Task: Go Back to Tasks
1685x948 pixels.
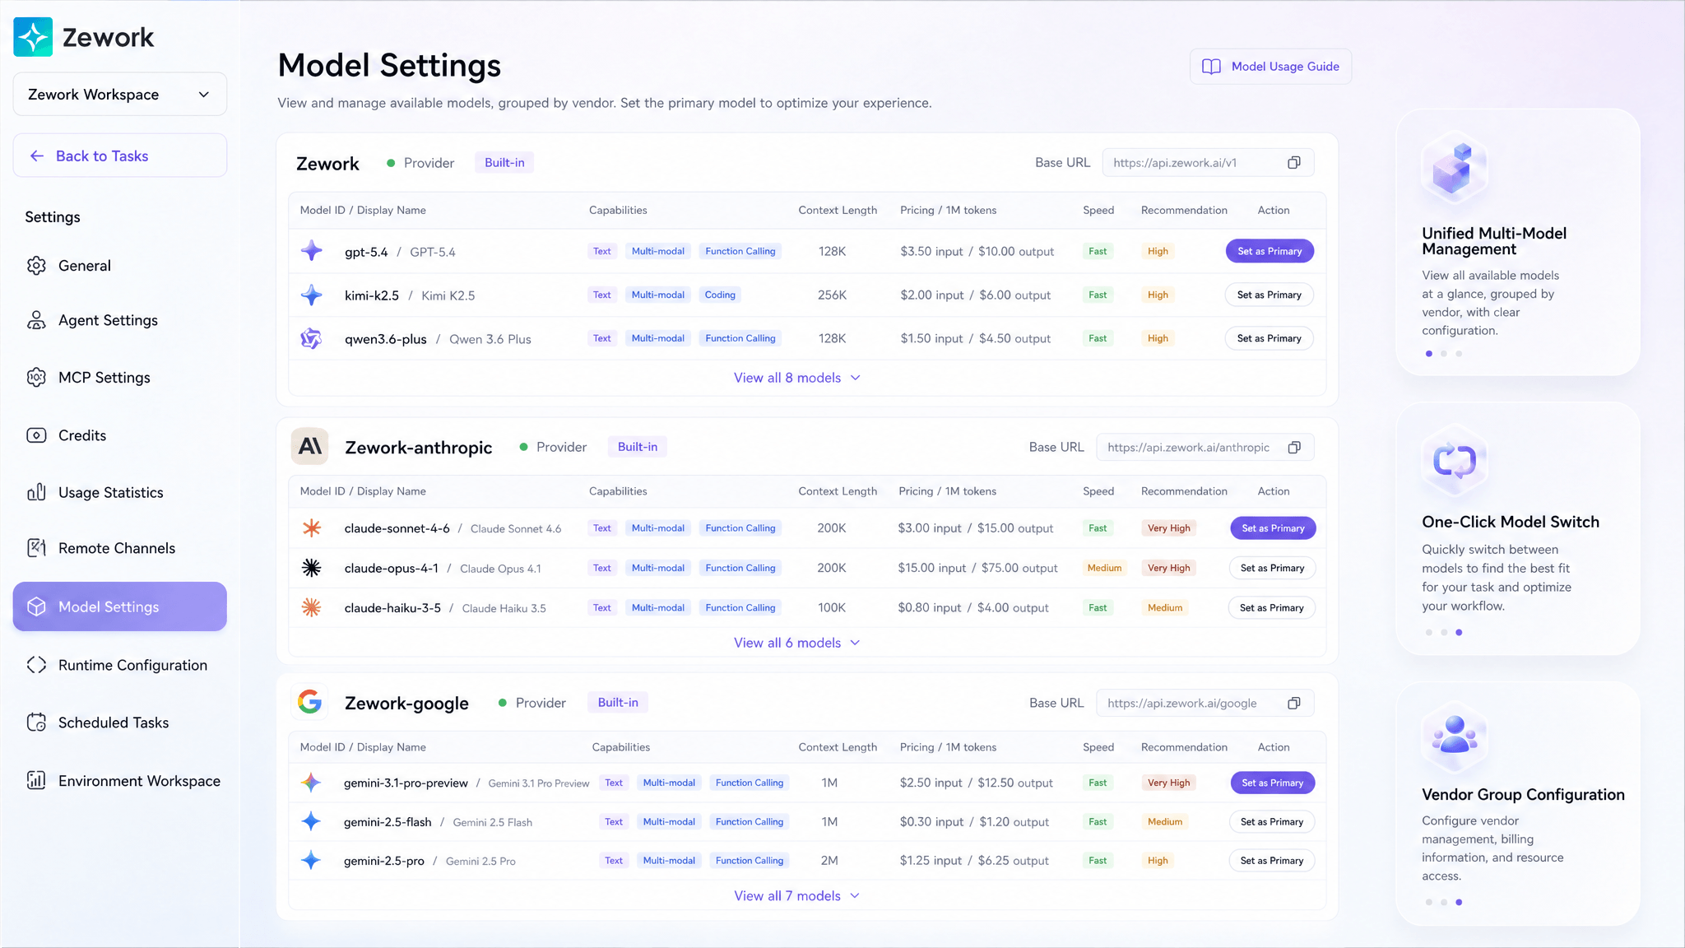Action: point(120,156)
